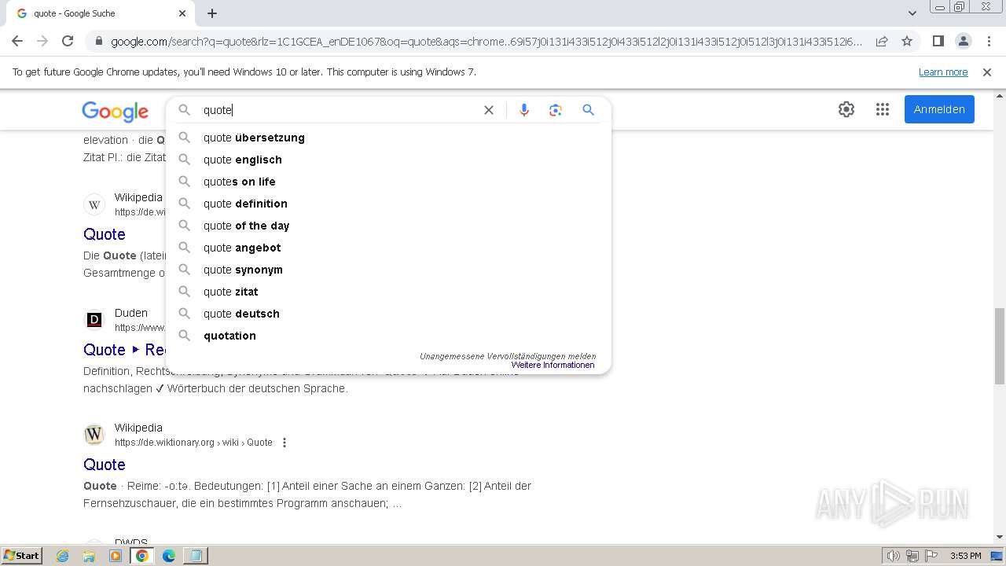Screen dimensions: 1006x566
Task: Open Microsoft Edge from taskbar
Action: pyautogui.click(x=169, y=556)
